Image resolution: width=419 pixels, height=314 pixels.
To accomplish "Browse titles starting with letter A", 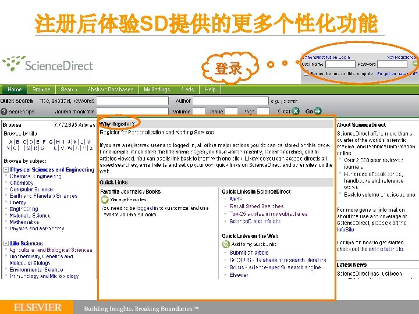I will [x=10, y=142].
